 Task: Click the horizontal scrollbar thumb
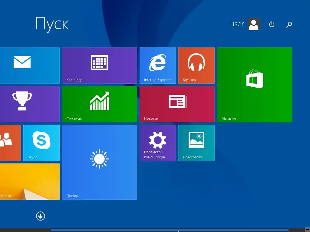(170, 230)
